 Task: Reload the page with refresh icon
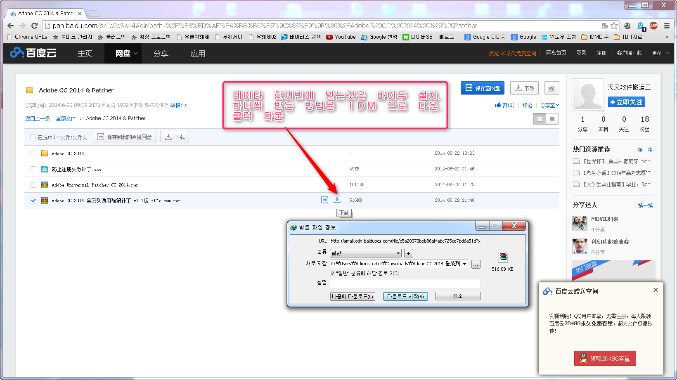[x=35, y=26]
